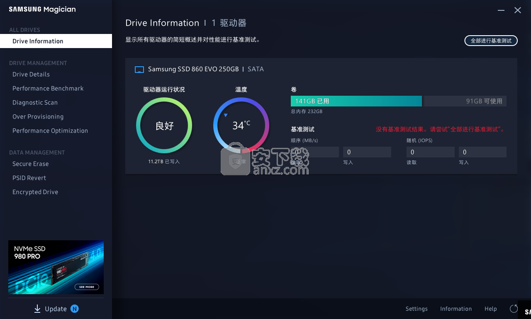Screen dimensions: 531x319
Task: Close the Samsung Magician window
Action: [x=518, y=10]
